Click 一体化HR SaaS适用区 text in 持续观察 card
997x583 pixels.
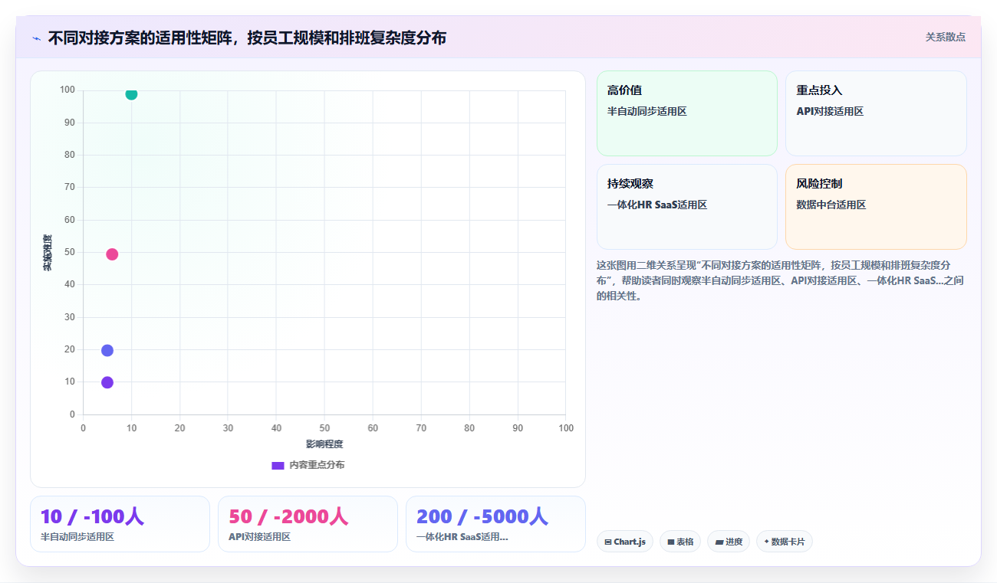[x=657, y=205]
